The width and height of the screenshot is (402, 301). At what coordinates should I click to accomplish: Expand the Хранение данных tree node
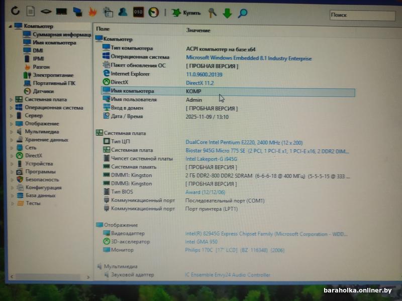12,140
